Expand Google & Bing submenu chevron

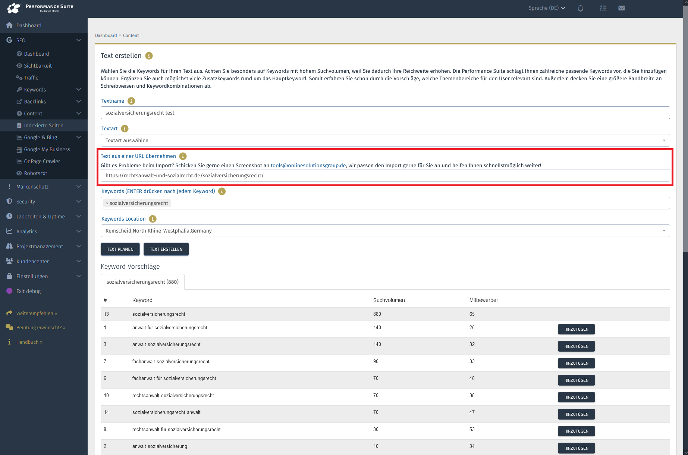[x=79, y=137]
